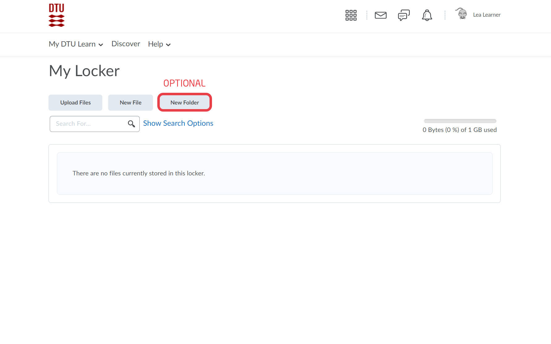Open the Lea Learner user name
This screenshot has height=344, width=551.
486,15
